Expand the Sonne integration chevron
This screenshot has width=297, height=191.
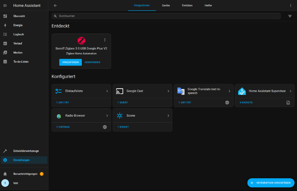coord(168,116)
